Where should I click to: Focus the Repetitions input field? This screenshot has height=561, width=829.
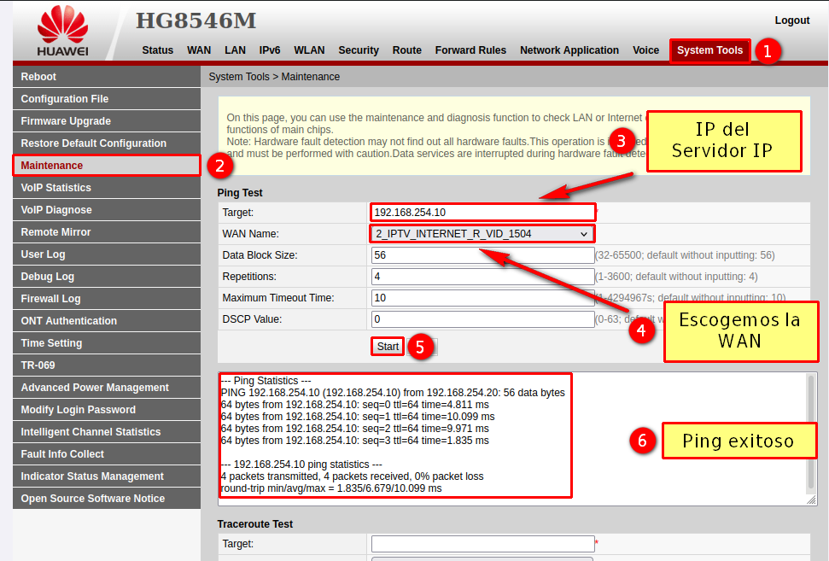click(482, 277)
